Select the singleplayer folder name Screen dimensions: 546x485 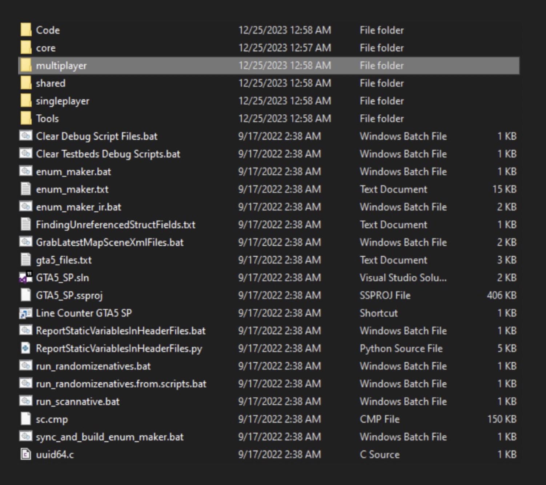(63, 101)
